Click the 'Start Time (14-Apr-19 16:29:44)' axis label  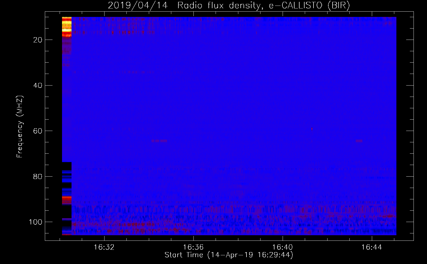click(x=229, y=255)
